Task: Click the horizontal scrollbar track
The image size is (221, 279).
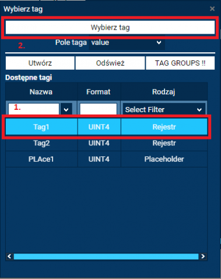Action: click(106, 256)
